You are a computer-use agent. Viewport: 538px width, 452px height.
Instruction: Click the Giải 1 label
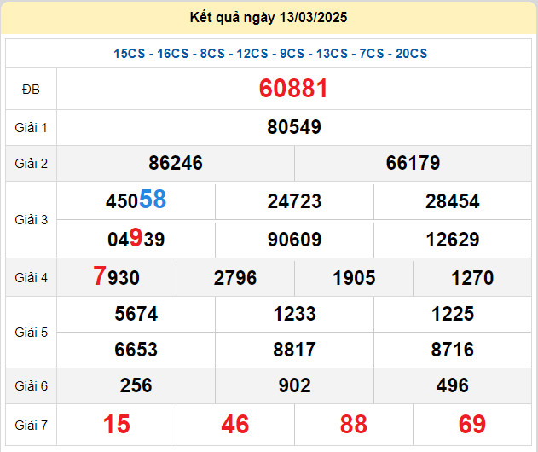tap(31, 128)
